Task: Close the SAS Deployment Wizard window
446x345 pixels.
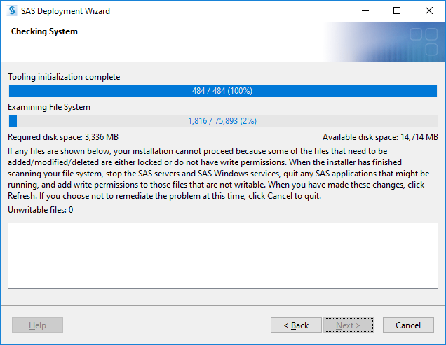Action: [x=429, y=10]
